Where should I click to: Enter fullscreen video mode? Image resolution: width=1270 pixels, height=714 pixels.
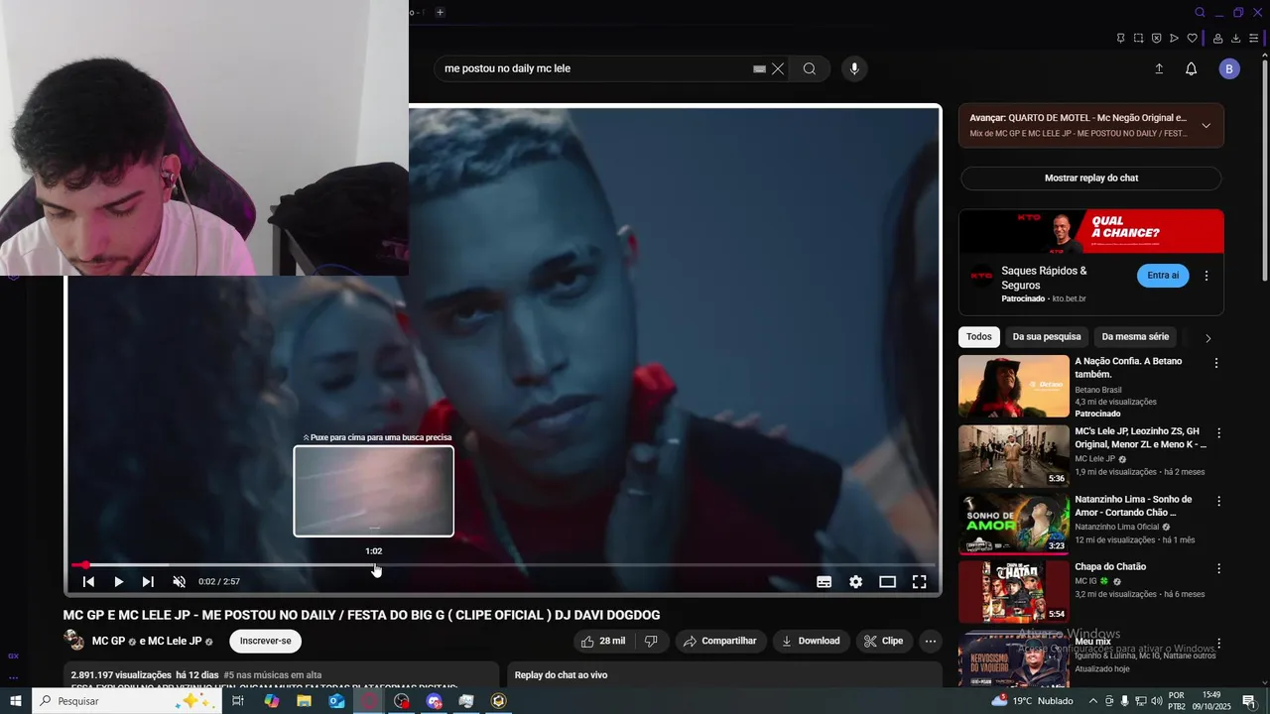click(x=919, y=582)
